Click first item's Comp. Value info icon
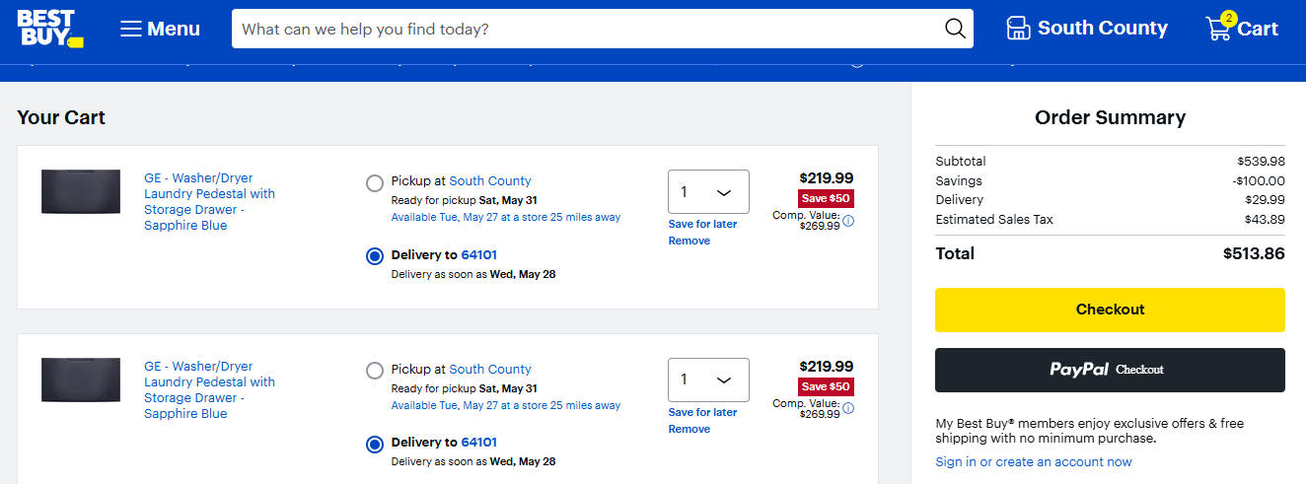Image resolution: width=1306 pixels, height=484 pixels. pos(848,221)
